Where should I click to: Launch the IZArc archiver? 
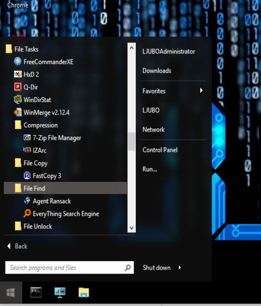(x=66, y=151)
